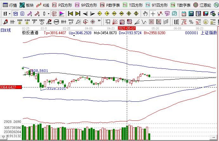
Task: Step forward with the black right arrow
Action: [92, 14]
